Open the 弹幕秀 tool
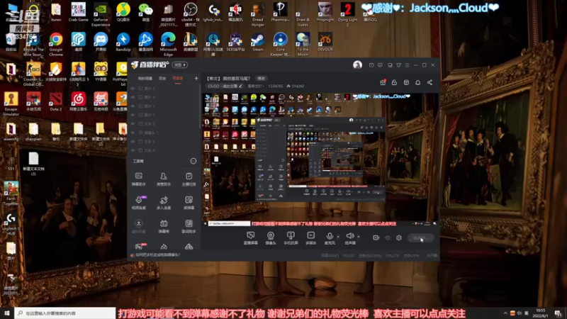Viewport: 567px width, 319px height. [164, 226]
